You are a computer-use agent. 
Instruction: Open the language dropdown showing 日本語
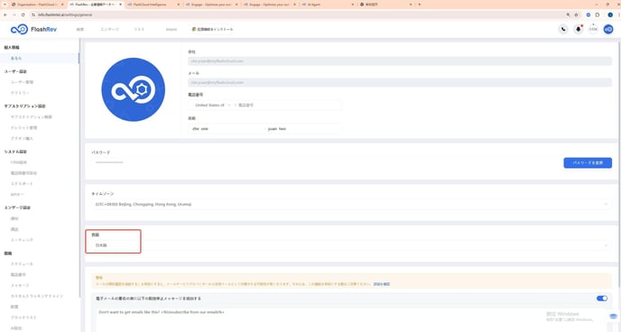tap(351, 245)
